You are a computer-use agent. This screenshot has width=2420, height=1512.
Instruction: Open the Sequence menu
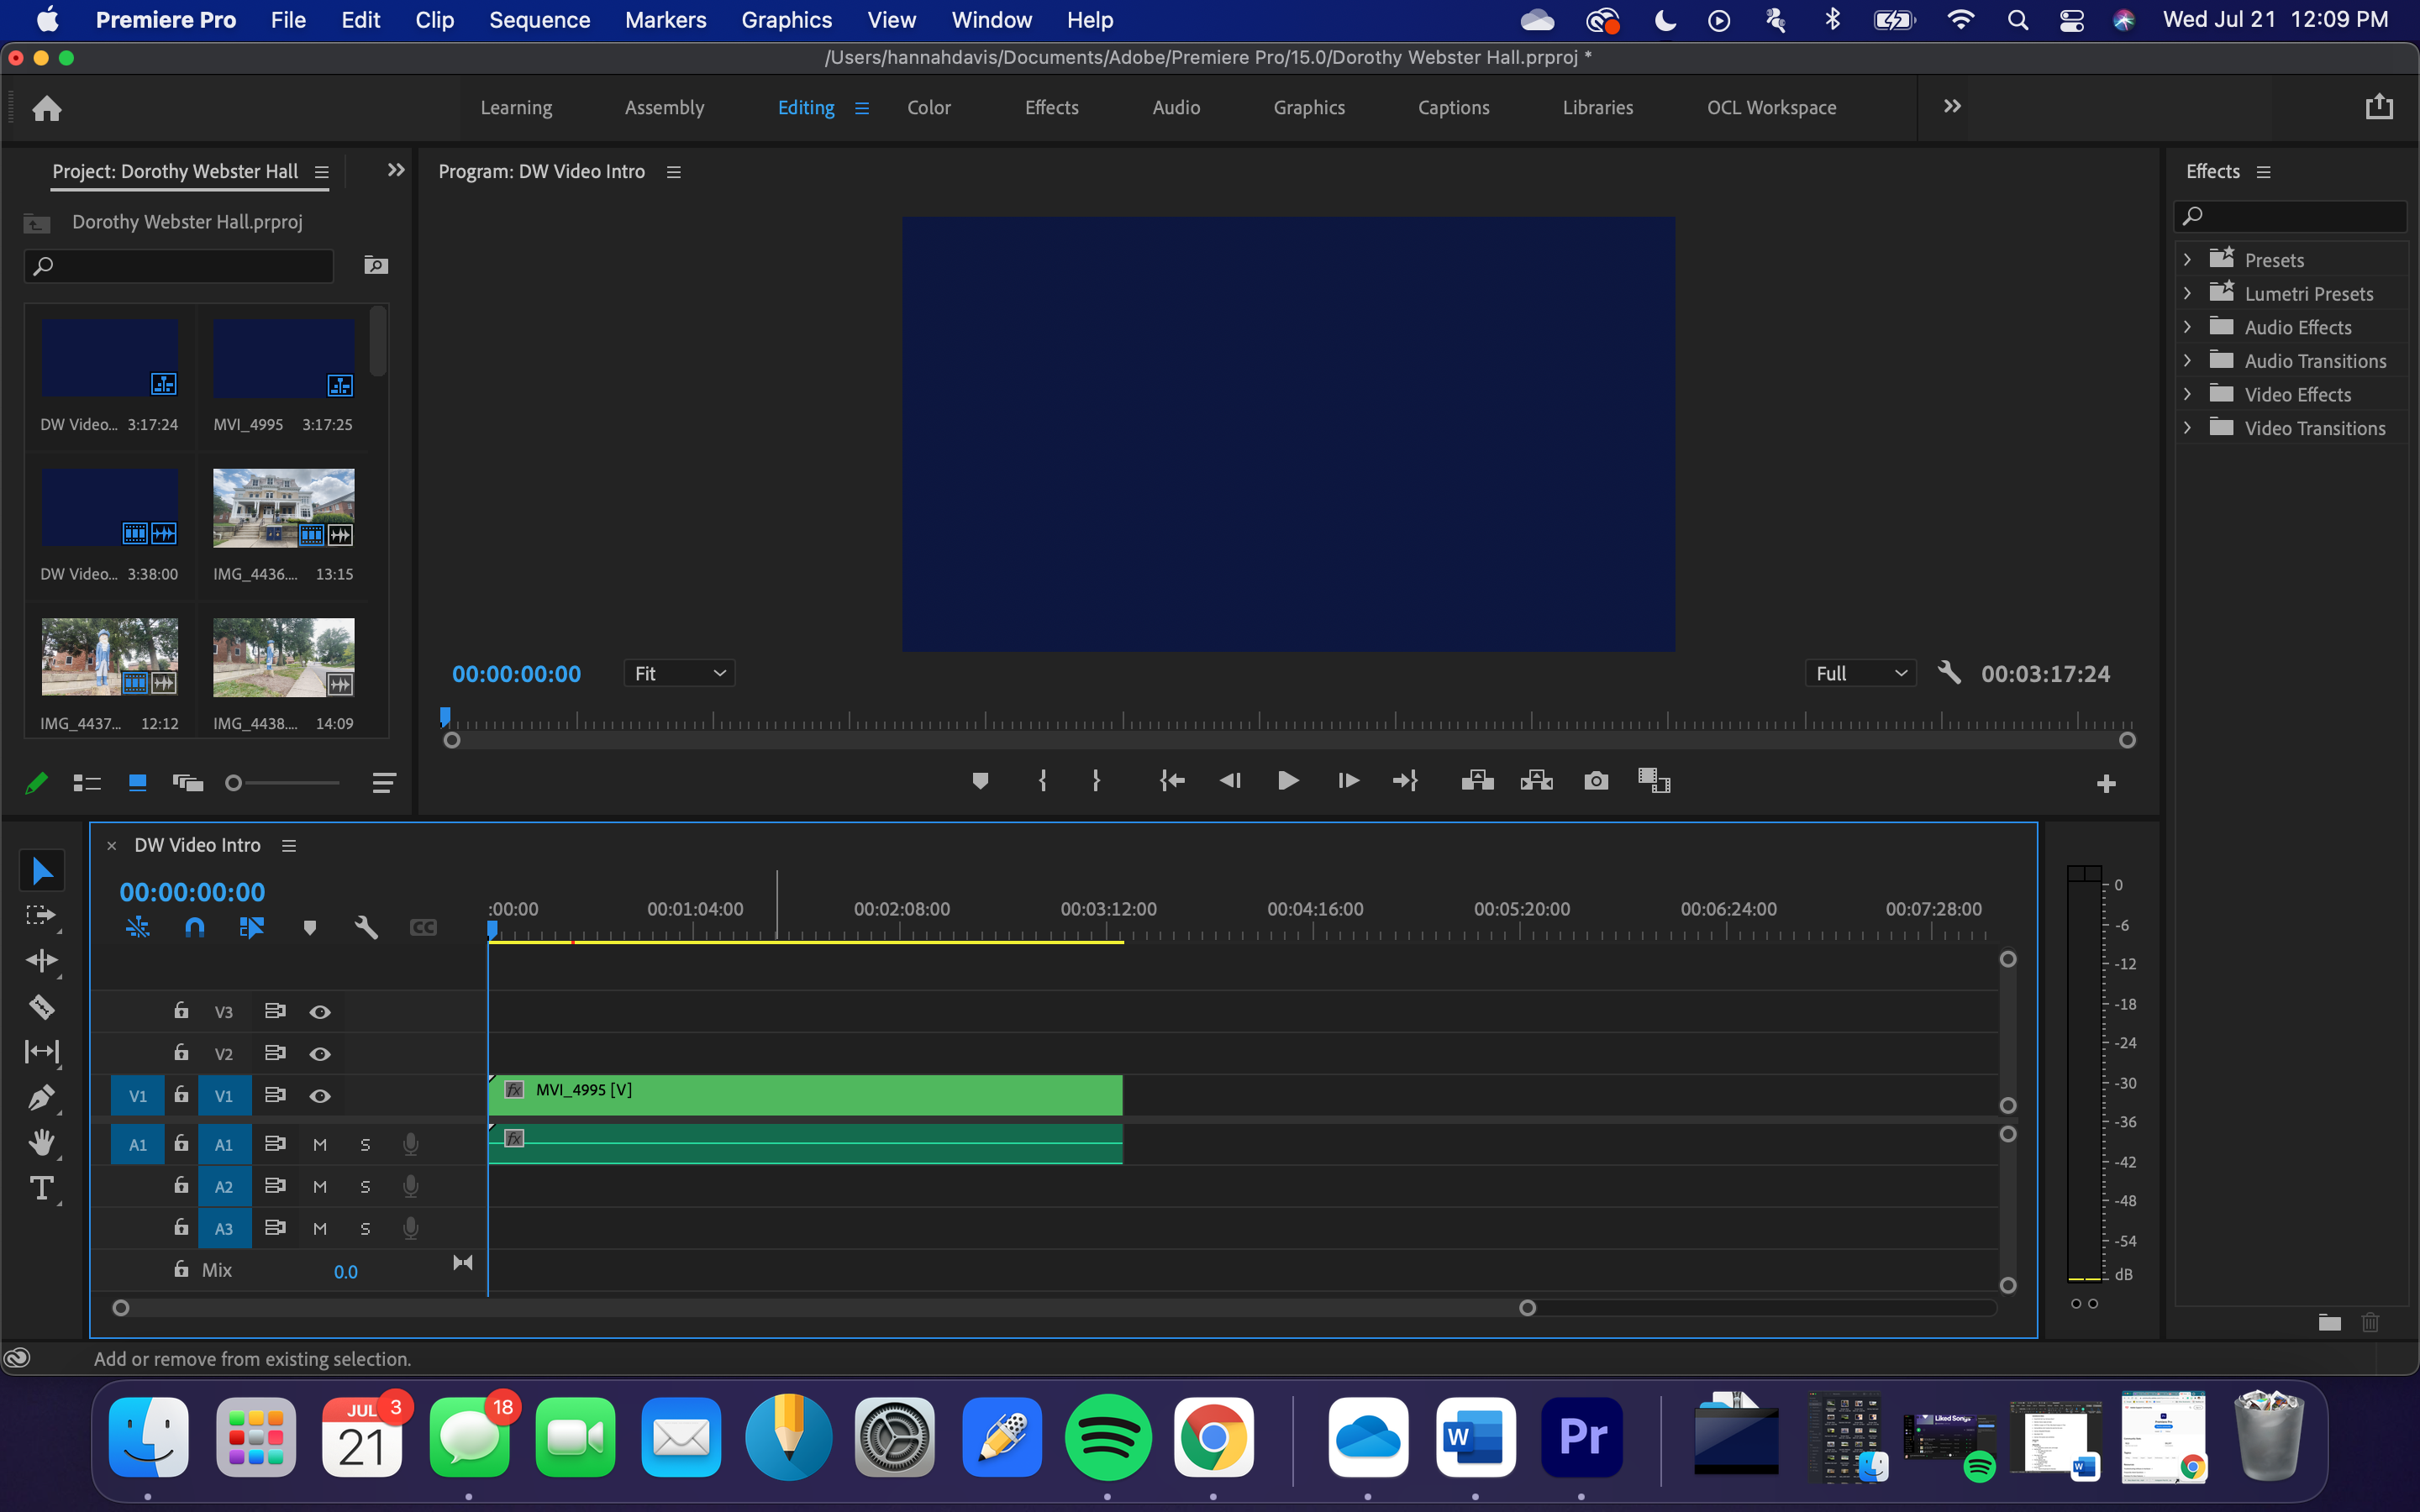click(539, 19)
